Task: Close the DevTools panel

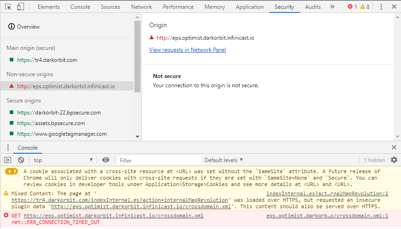Action: [394, 6]
